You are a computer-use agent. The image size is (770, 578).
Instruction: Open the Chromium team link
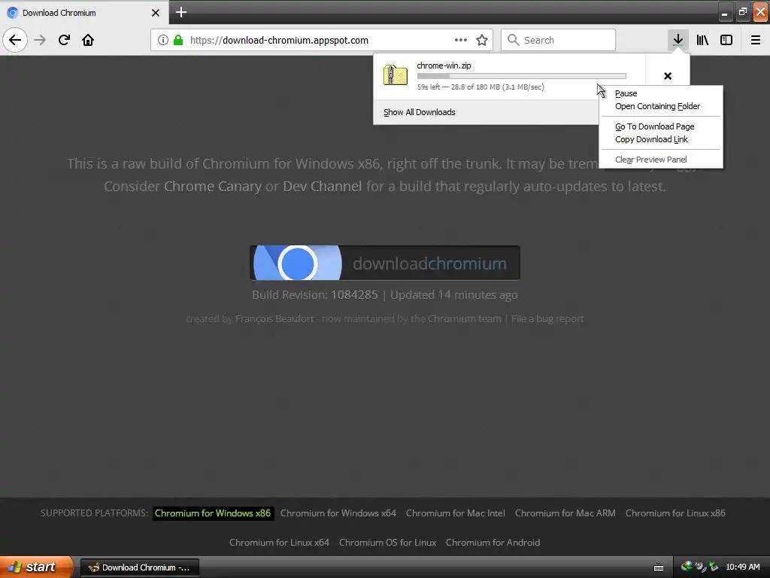coord(464,318)
